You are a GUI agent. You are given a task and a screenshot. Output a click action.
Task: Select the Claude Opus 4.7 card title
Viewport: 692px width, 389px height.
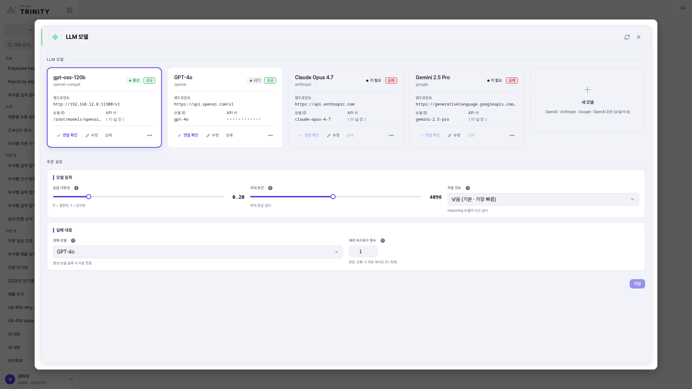pos(314,77)
